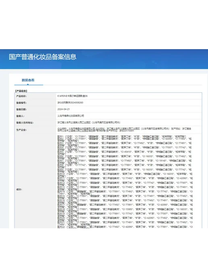
Task: Select the 配方22 ingredient line
Action: tap(125, 227)
